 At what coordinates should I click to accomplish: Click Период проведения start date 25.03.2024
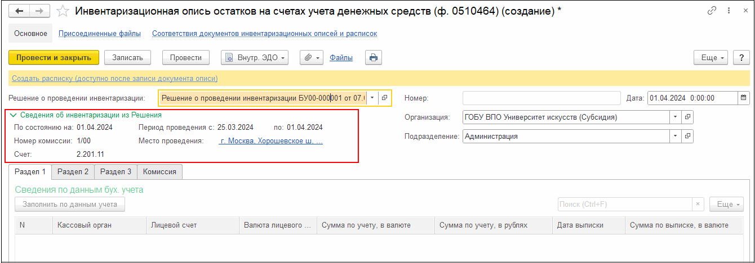pos(235,127)
